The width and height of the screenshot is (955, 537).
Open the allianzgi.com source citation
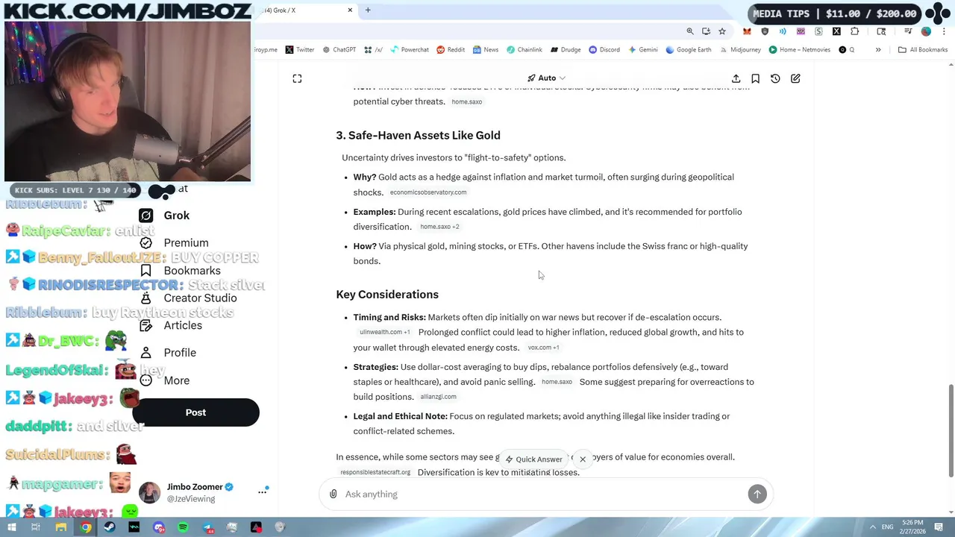coord(439,397)
